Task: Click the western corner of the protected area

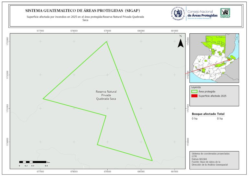Action: pos(43,99)
